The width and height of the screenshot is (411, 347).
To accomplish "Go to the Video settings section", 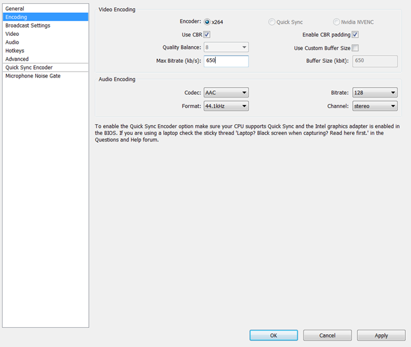I will click(x=45, y=34).
